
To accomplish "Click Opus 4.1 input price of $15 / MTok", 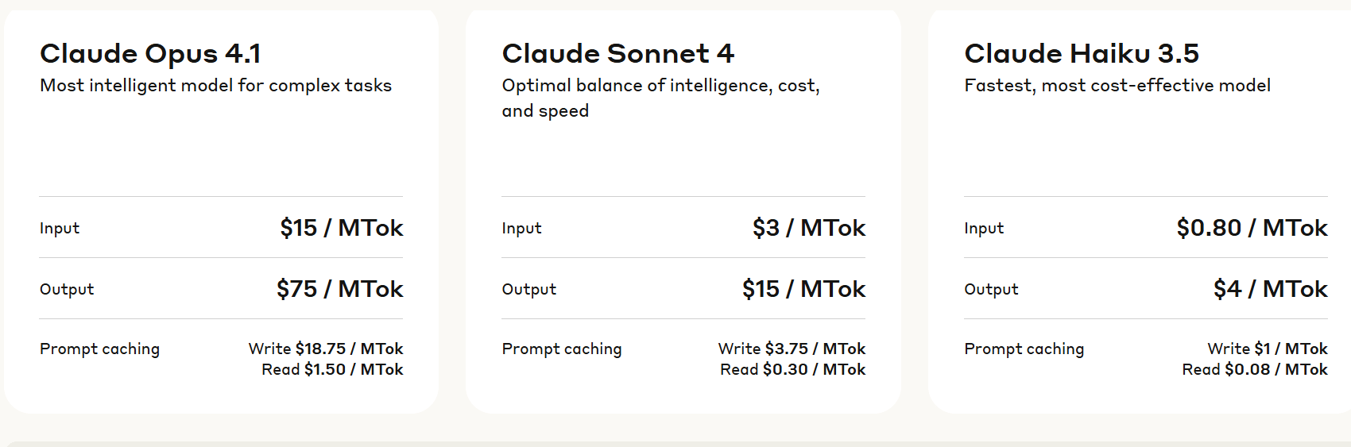I will click(x=341, y=228).
